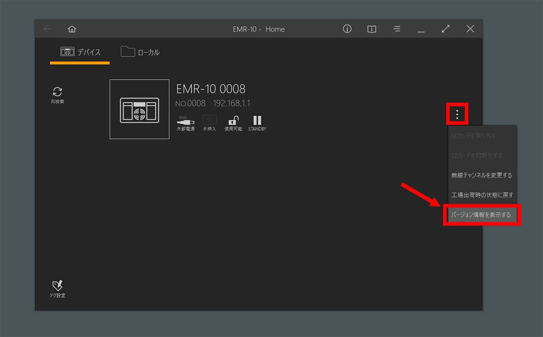Maximize the EMR-10 window
This screenshot has height=337, width=543.
click(446, 29)
